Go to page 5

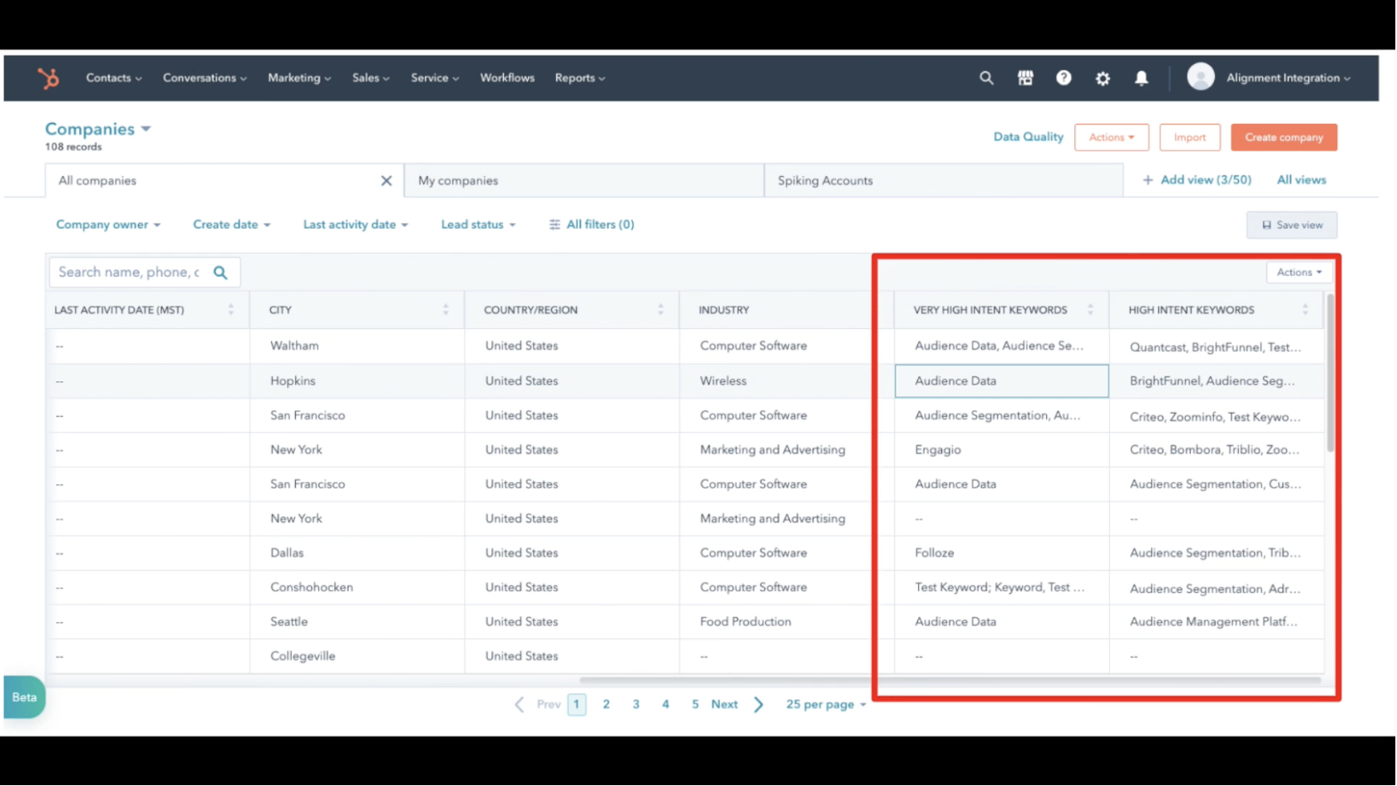[x=696, y=705]
